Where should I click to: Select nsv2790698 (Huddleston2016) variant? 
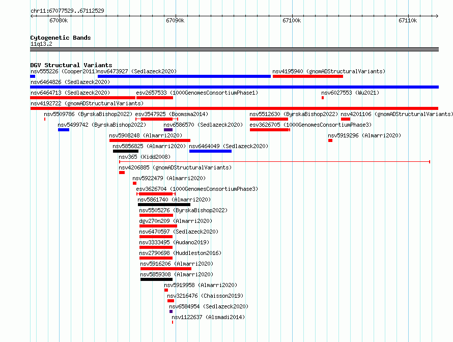[x=180, y=253]
